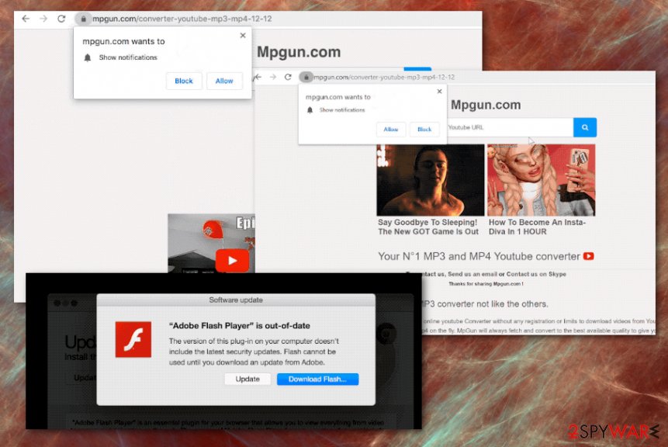Open 'Say Goodbye To Sleeping!' ad link

click(428, 227)
